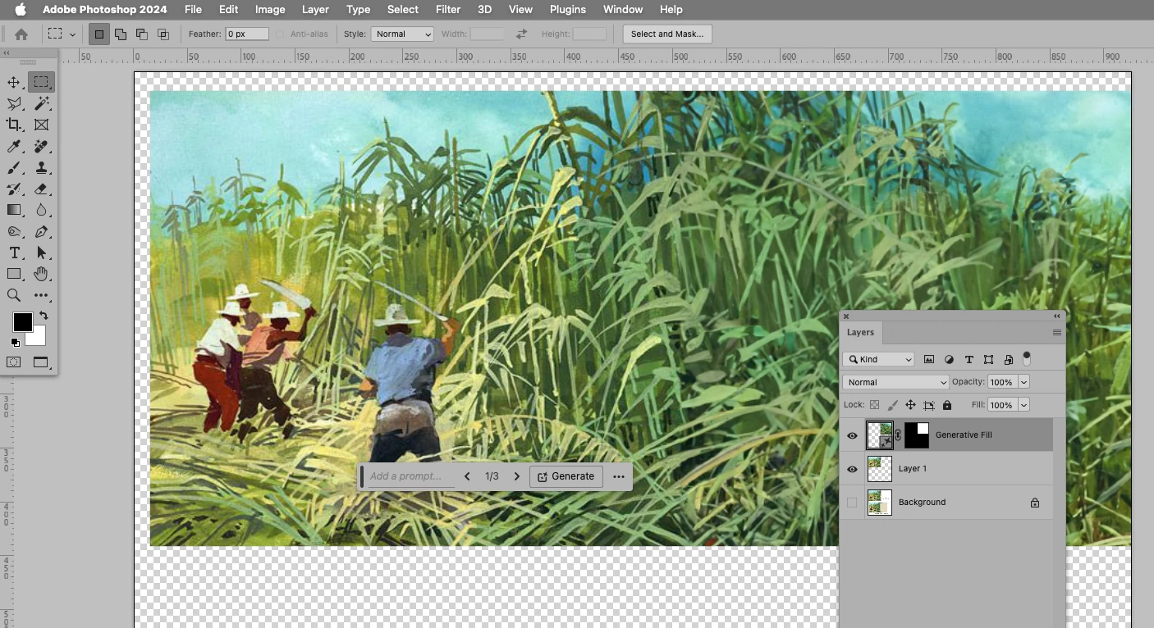Click the Select and Mask button
The height and width of the screenshot is (628, 1154).
click(x=667, y=34)
